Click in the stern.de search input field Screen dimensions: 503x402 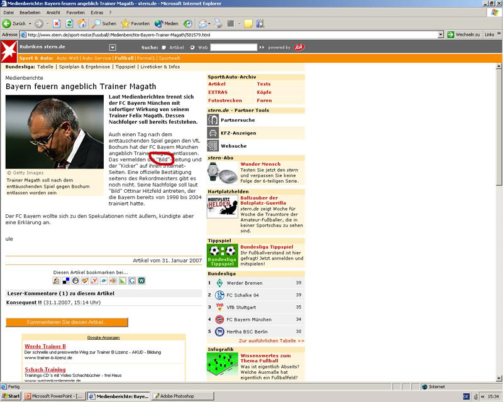click(233, 48)
